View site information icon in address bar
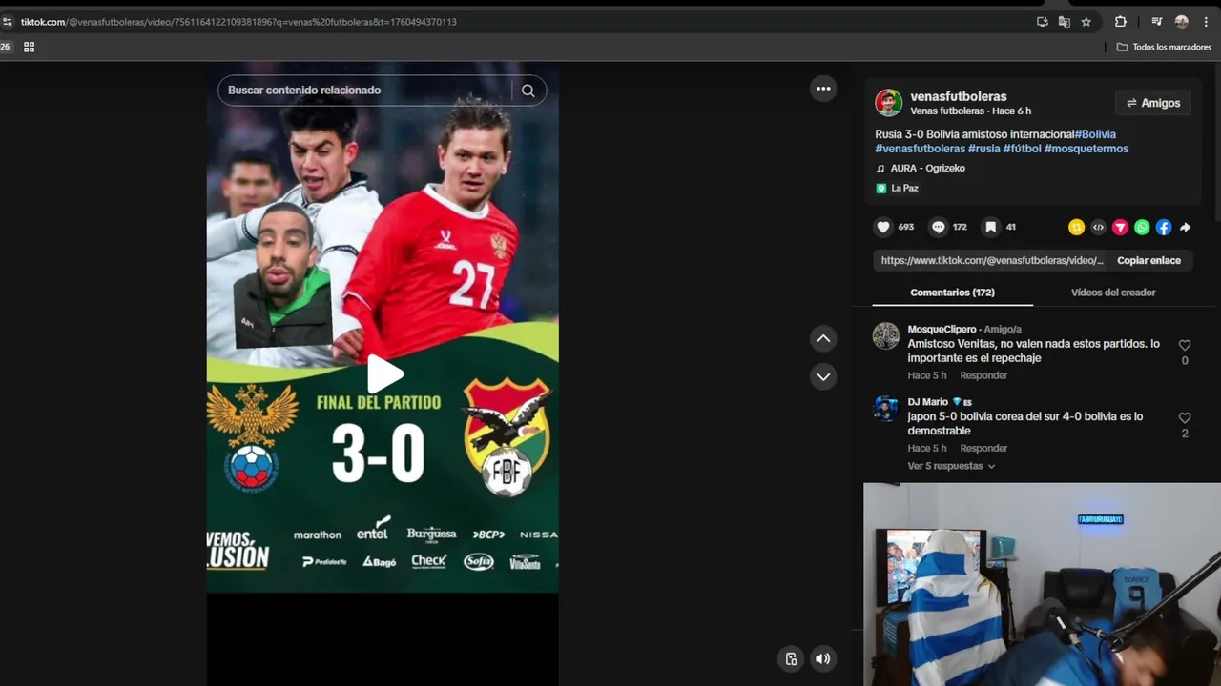 click(x=8, y=22)
